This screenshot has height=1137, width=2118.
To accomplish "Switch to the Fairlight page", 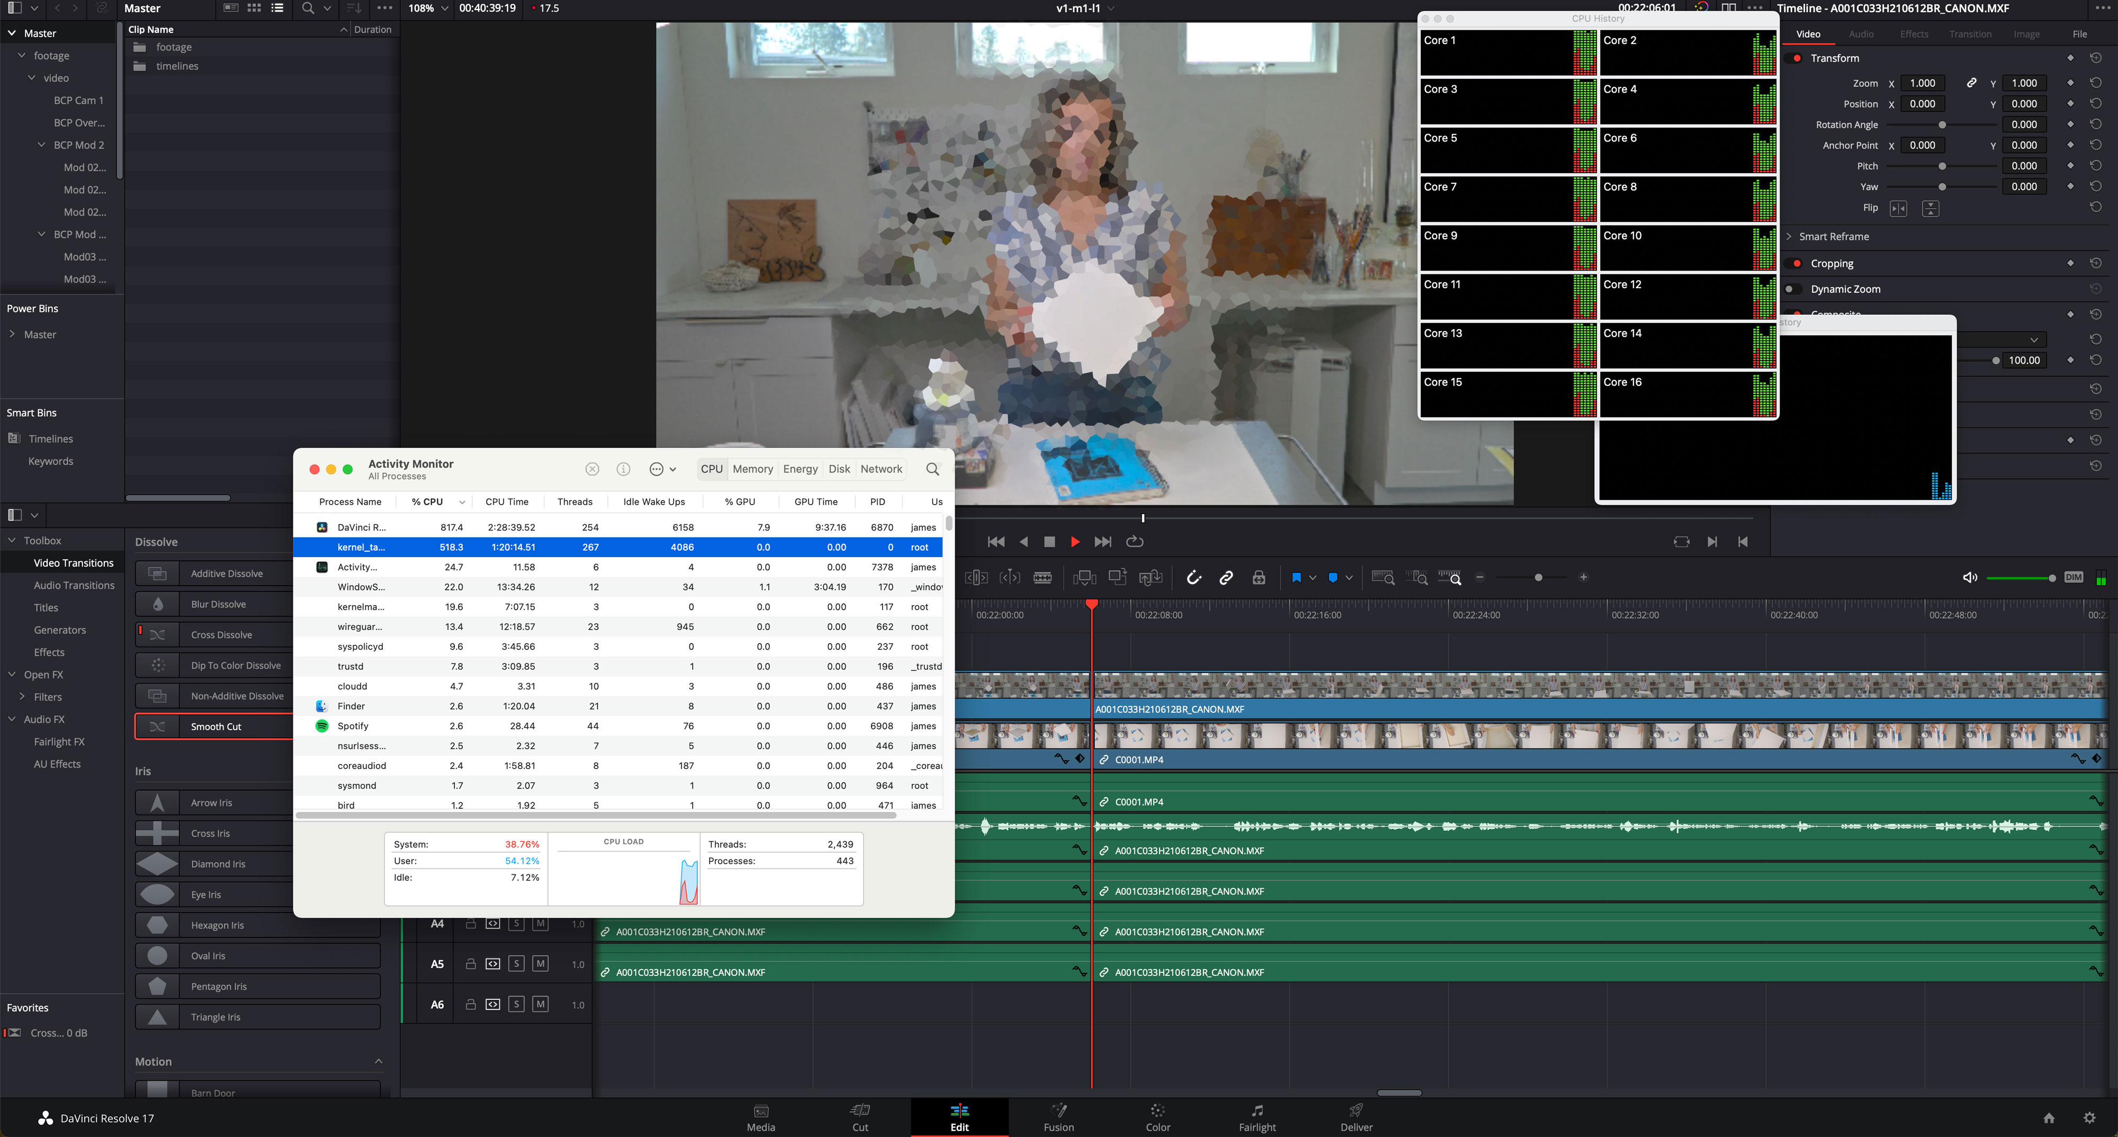I will [1257, 1117].
